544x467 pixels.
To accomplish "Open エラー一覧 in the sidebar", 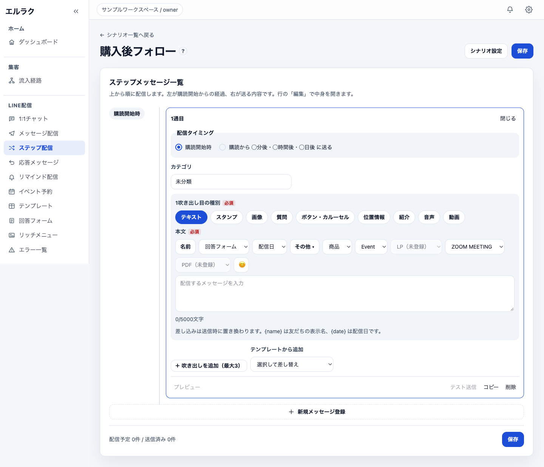I will tap(44, 250).
